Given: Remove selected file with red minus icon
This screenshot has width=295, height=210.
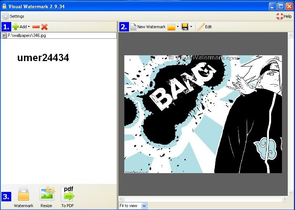Looking at the screenshot, I should pyautogui.click(x=36, y=27).
